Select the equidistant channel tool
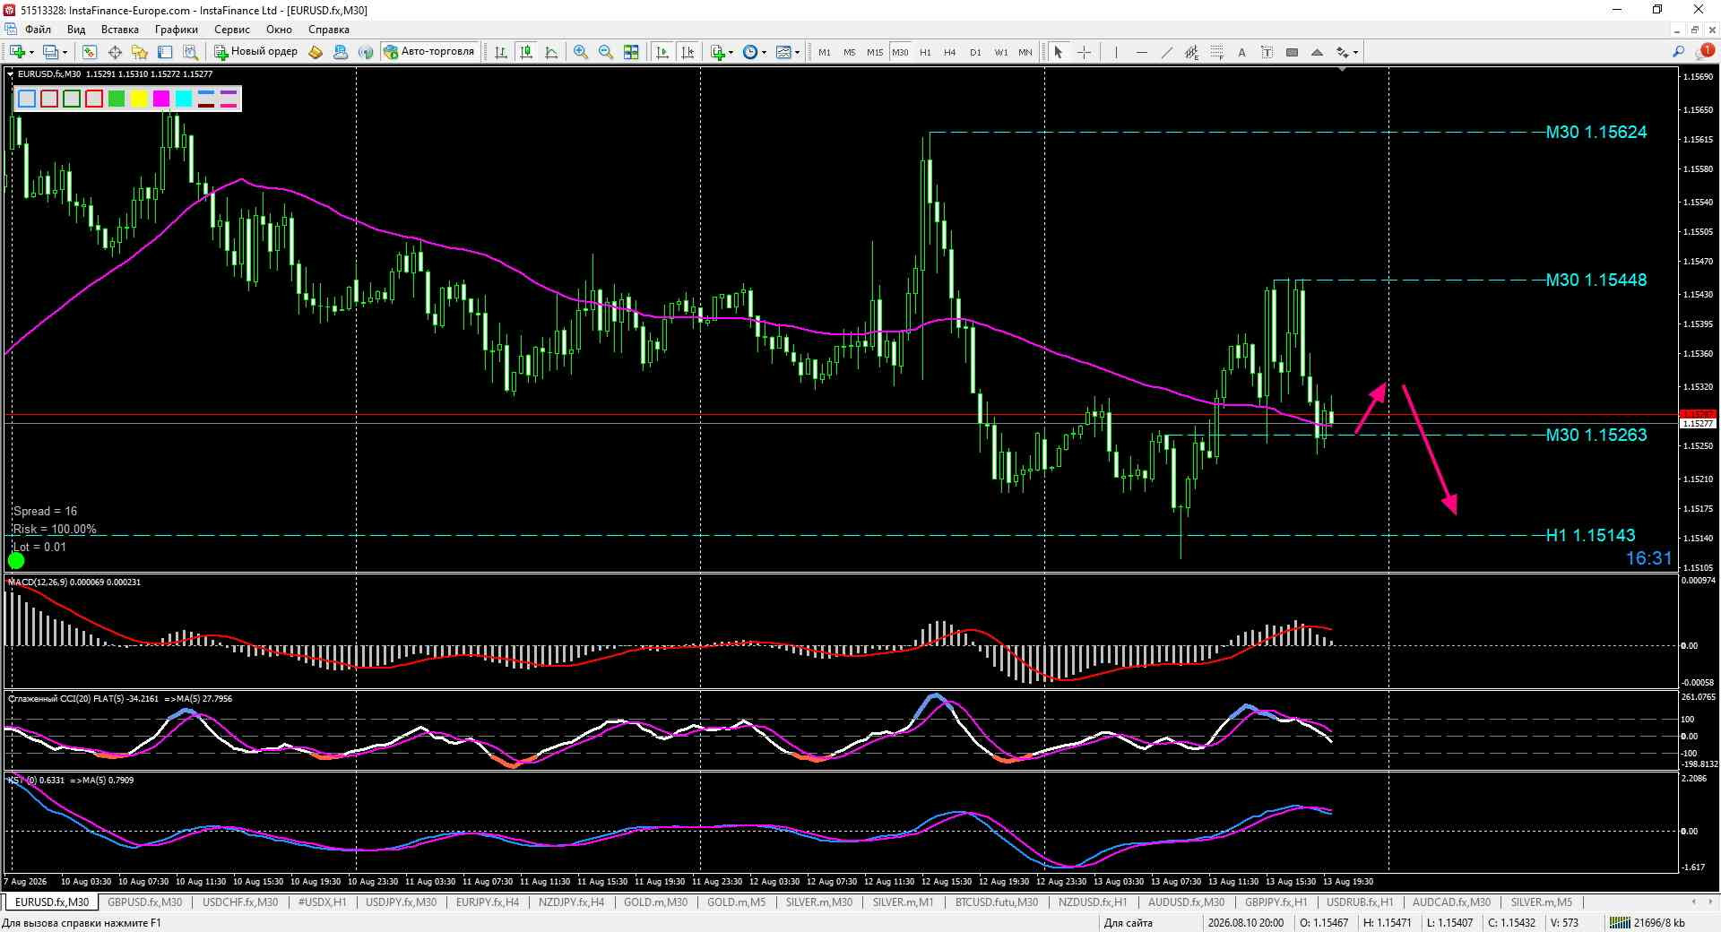Viewport: 1721px width, 932px height. pyautogui.click(x=1191, y=52)
